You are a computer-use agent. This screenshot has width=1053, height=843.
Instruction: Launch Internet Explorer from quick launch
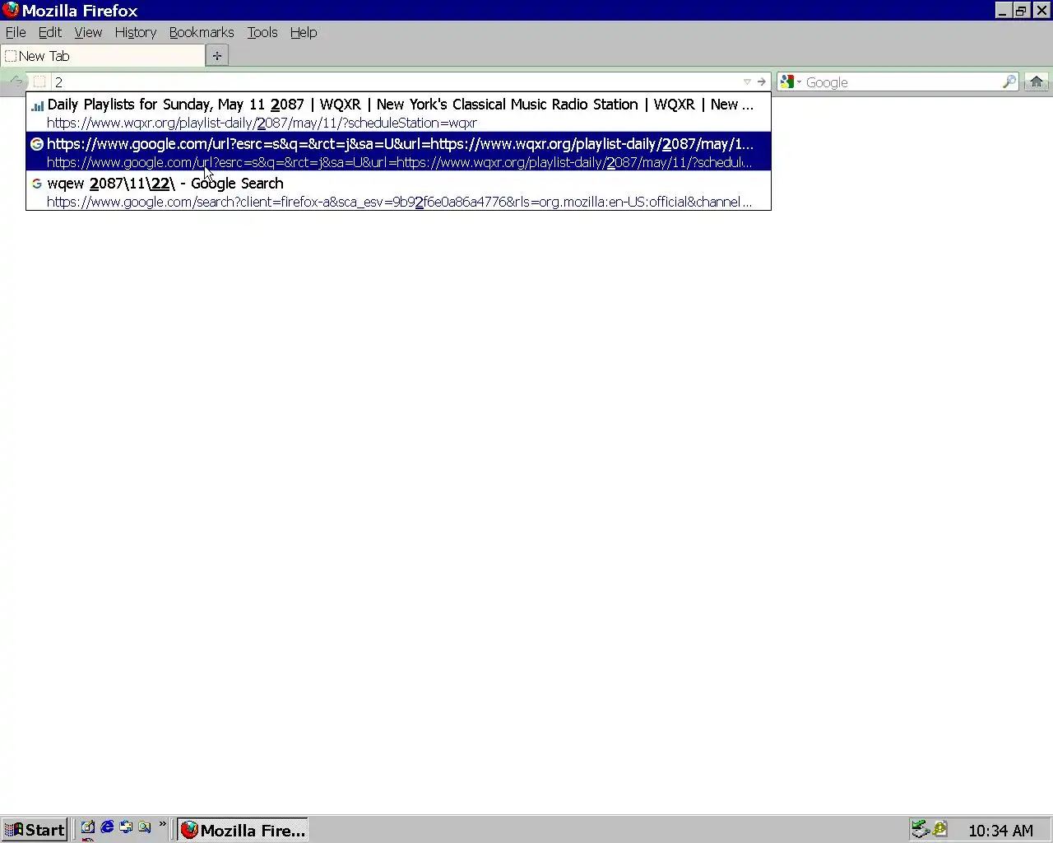tap(107, 827)
